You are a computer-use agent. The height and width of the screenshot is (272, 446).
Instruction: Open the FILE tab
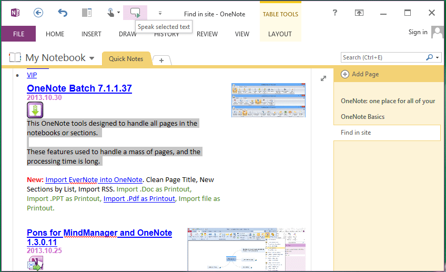[18, 34]
